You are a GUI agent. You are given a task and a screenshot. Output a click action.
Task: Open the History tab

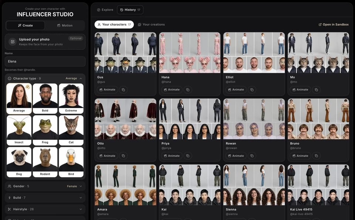[130, 10]
